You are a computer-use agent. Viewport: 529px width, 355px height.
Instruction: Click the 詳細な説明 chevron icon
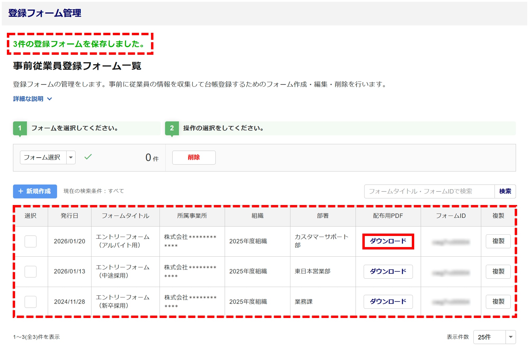click(49, 99)
